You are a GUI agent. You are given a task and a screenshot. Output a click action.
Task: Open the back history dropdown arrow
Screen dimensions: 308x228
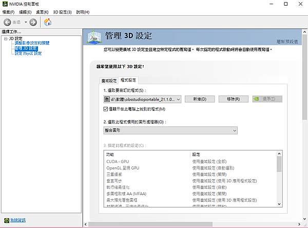26,22
